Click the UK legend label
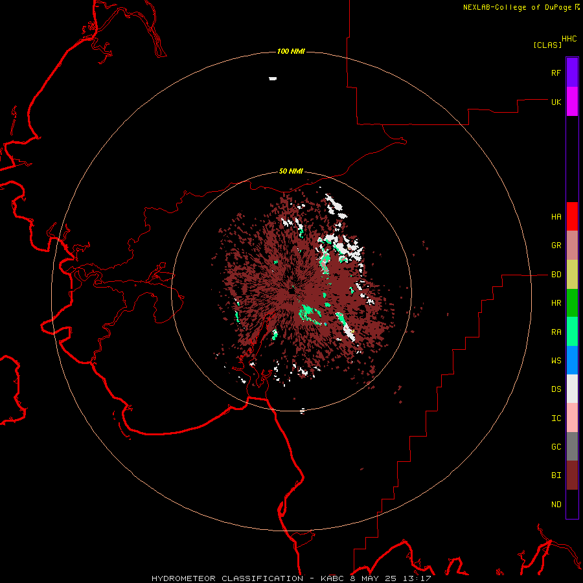Screen dimensions: 583x583 pos(556,102)
